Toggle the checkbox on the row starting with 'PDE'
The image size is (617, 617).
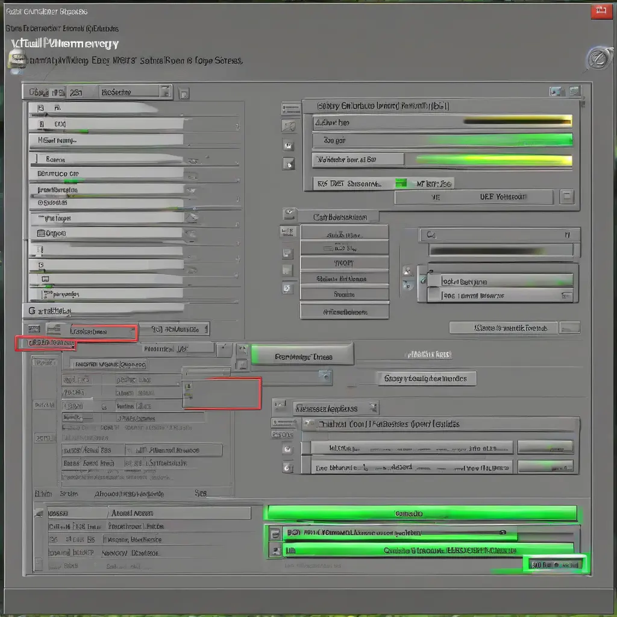(x=434, y=295)
